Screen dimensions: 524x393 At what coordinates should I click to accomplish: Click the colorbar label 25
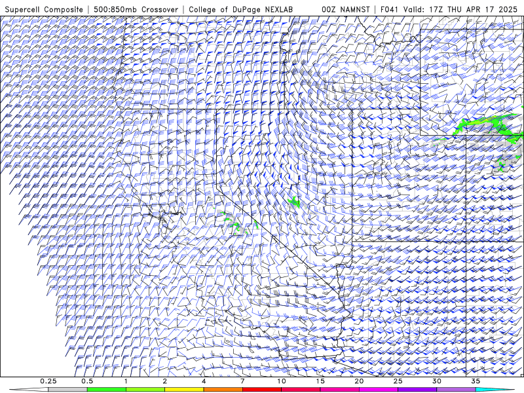398,381
